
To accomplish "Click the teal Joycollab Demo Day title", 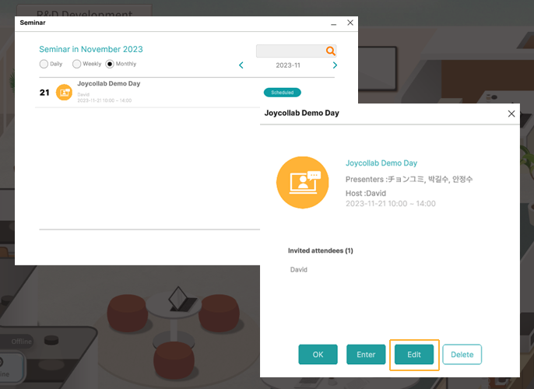I will (x=381, y=163).
